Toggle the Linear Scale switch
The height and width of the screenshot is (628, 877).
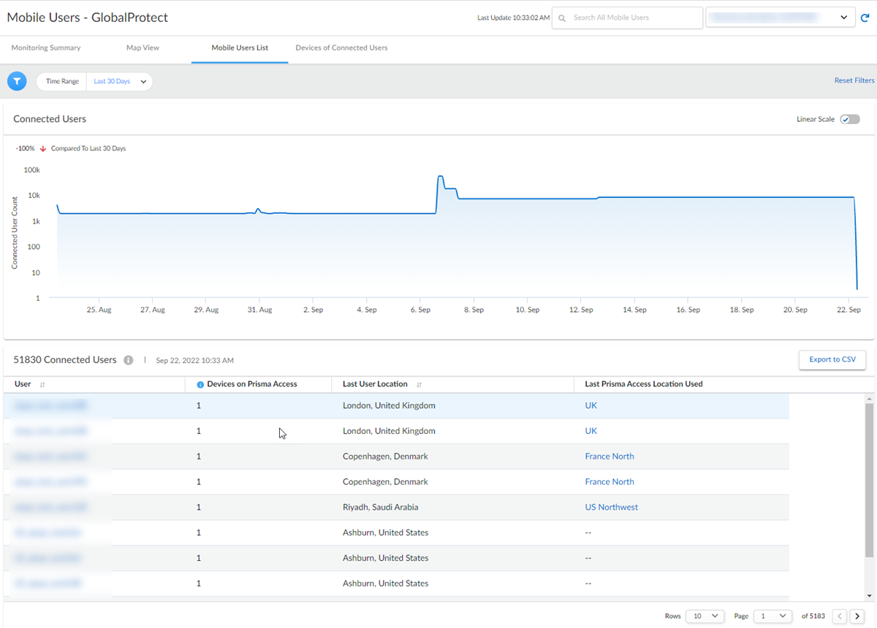[x=850, y=119]
